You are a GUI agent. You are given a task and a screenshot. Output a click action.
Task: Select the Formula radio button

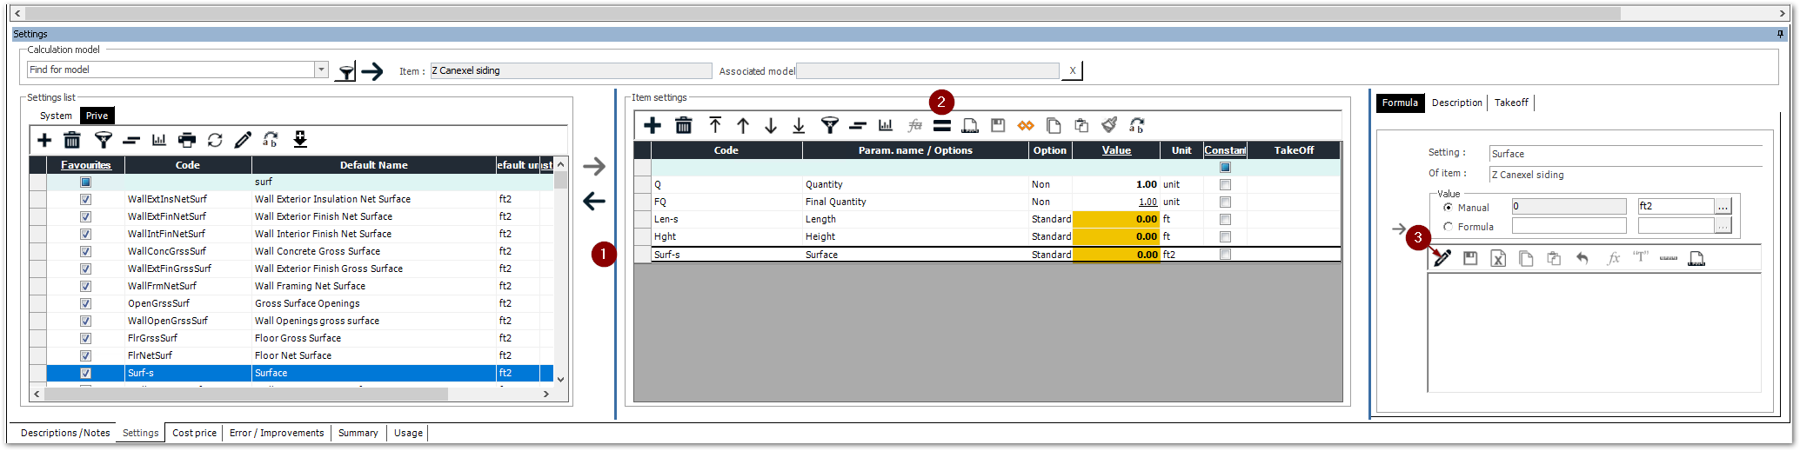[1449, 227]
